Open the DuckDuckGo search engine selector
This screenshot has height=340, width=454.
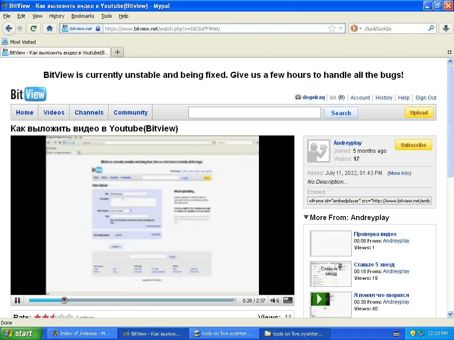356,28
